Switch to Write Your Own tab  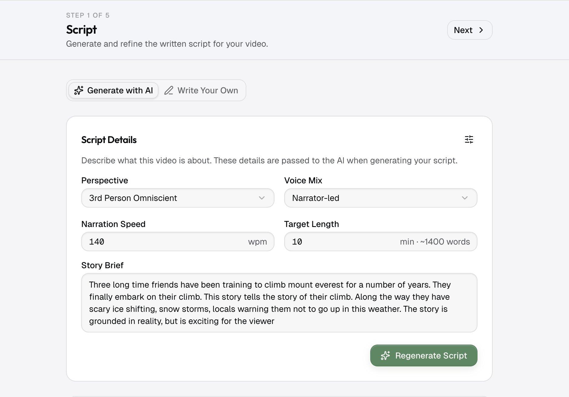click(x=201, y=90)
